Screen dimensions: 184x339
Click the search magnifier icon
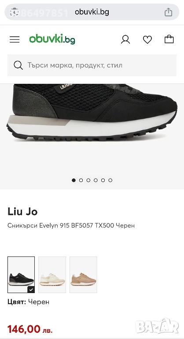pos(18,65)
